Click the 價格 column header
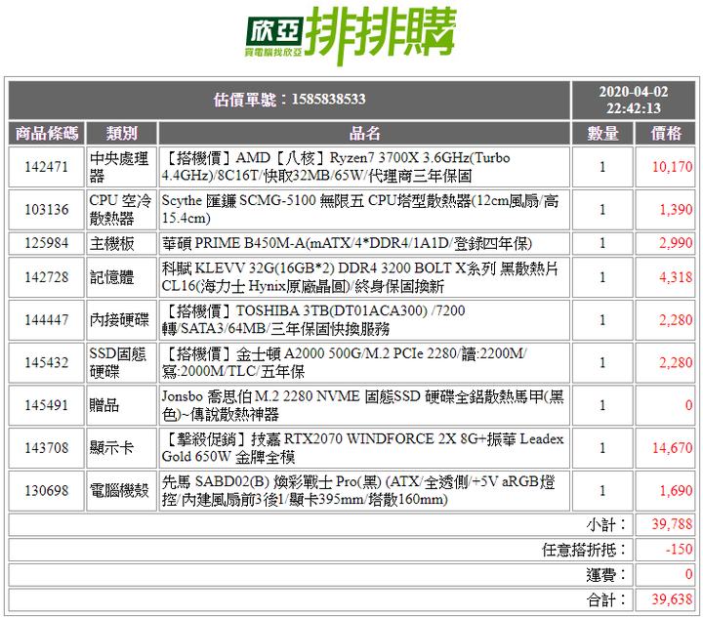The width and height of the screenshot is (703, 618). [x=665, y=133]
